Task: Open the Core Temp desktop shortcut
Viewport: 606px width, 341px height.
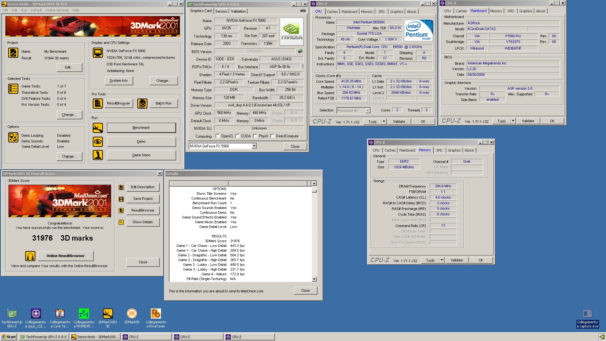Action: coord(60,318)
